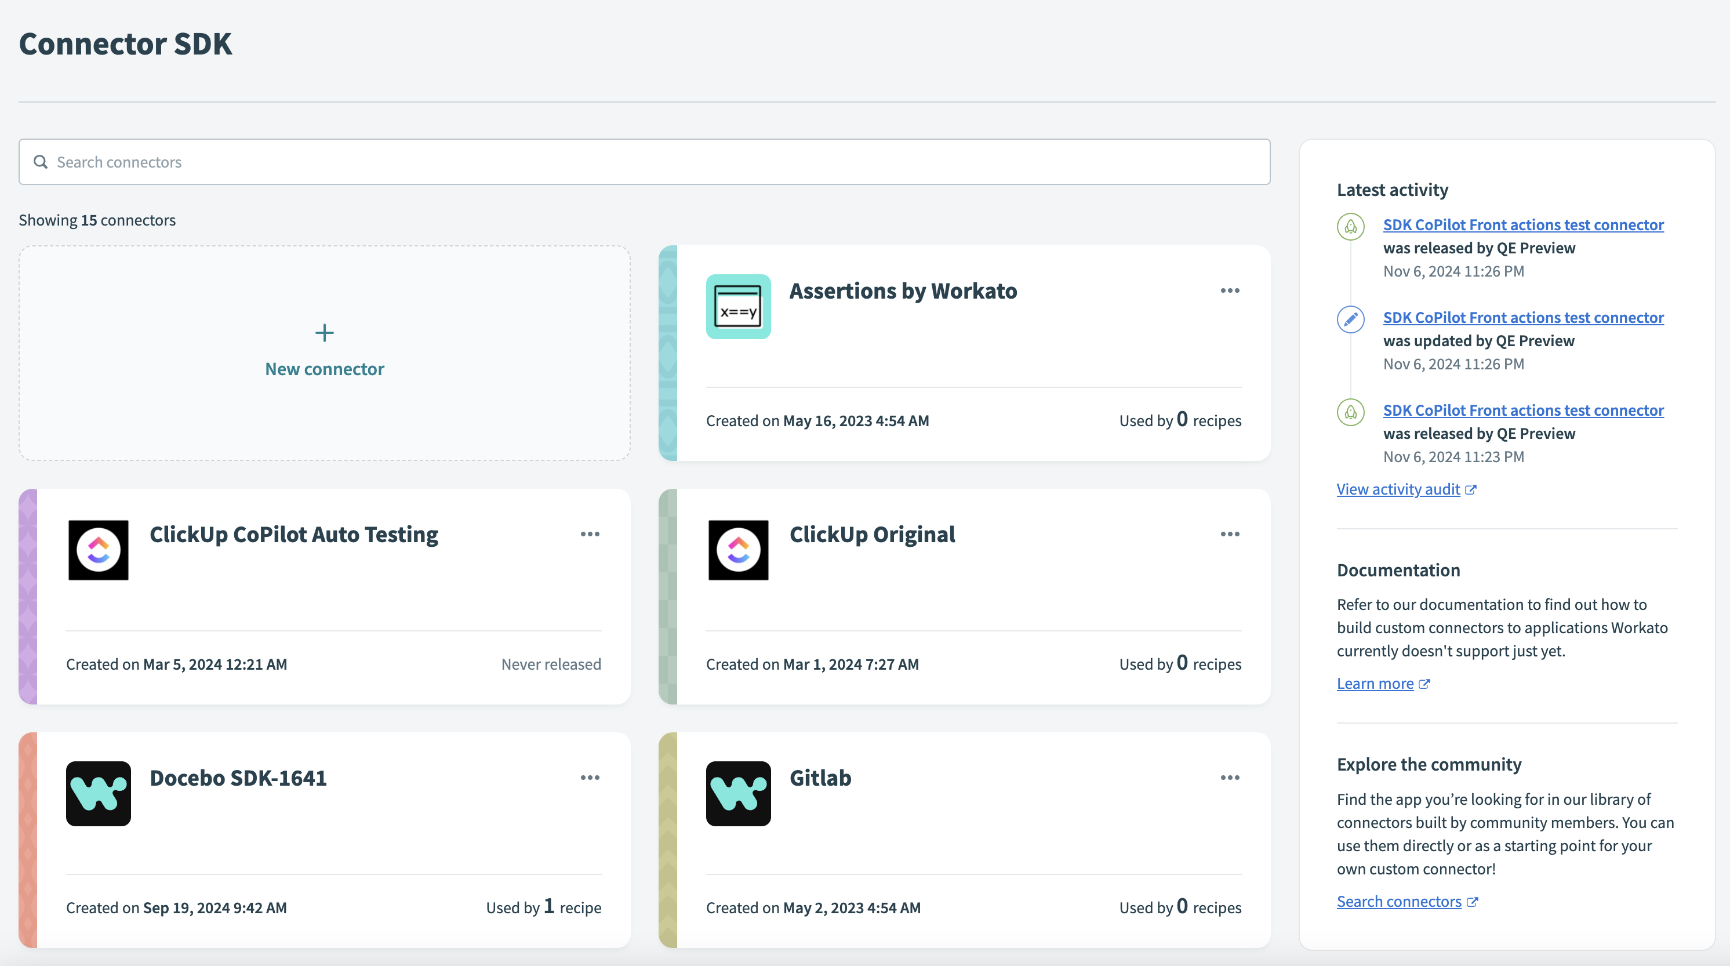This screenshot has width=1730, height=966.
Task: Click the rocket release icon in Latest activity
Action: click(1351, 226)
